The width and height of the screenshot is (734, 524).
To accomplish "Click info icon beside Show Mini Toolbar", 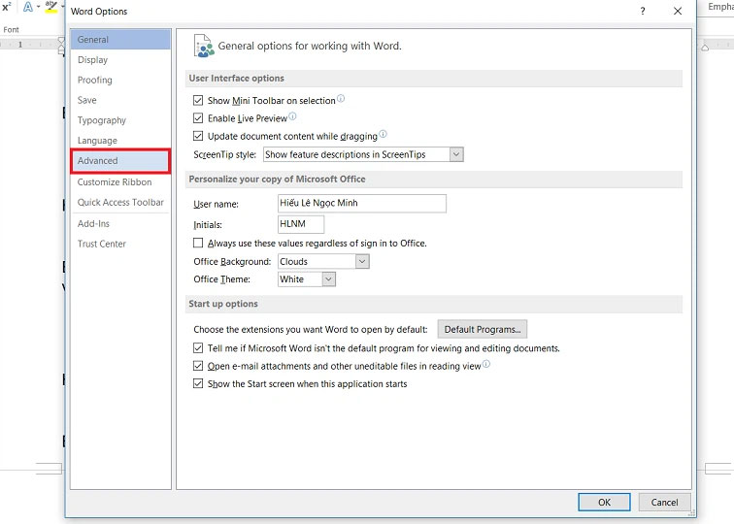I will (341, 99).
